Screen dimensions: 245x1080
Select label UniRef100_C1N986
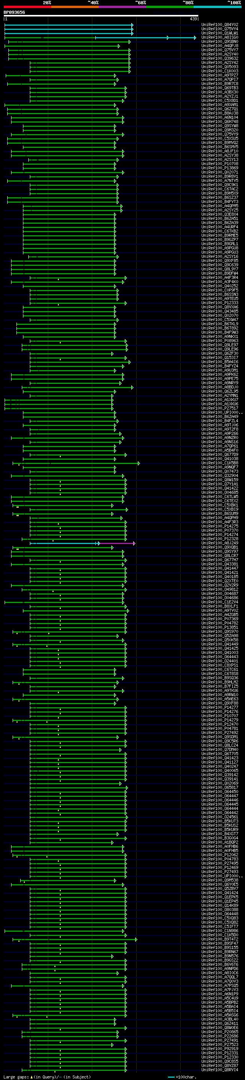(220, 931)
